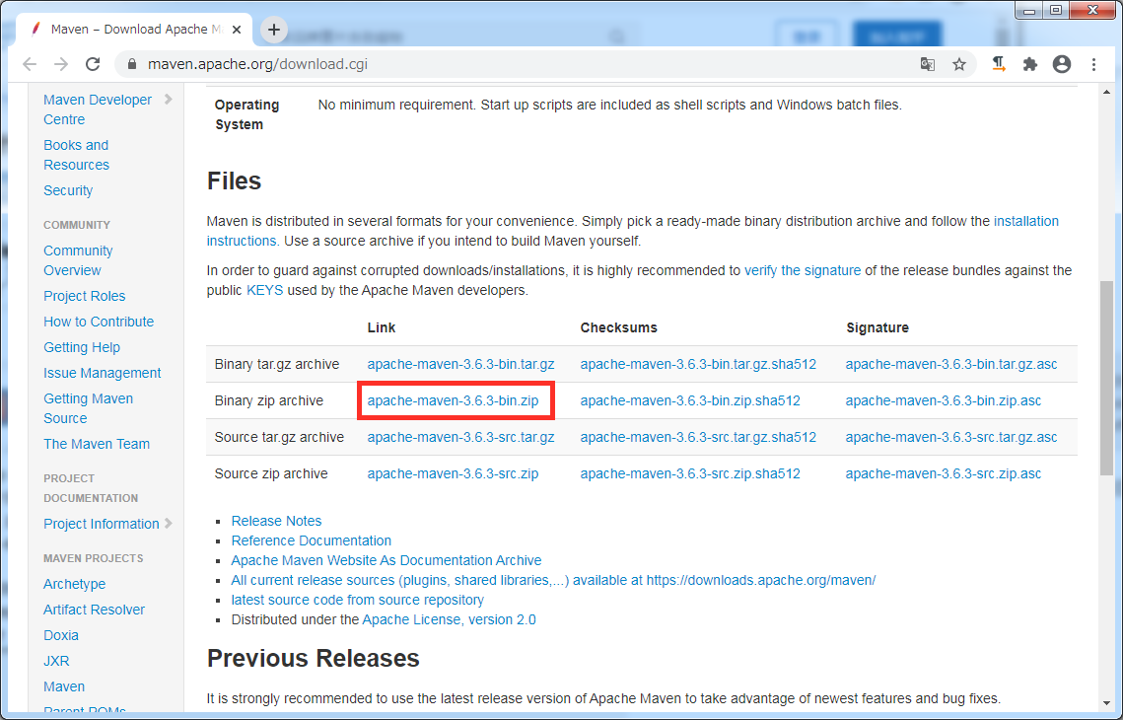Click the scrollbar down arrow
The height and width of the screenshot is (720, 1123).
click(1106, 703)
